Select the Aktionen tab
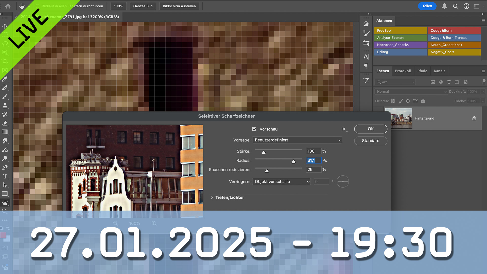This screenshot has width=487, height=274. tap(384, 21)
